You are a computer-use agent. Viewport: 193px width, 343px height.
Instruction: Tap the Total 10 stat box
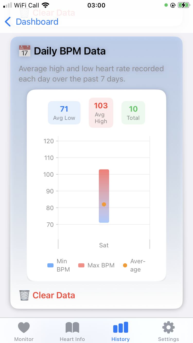(133, 113)
